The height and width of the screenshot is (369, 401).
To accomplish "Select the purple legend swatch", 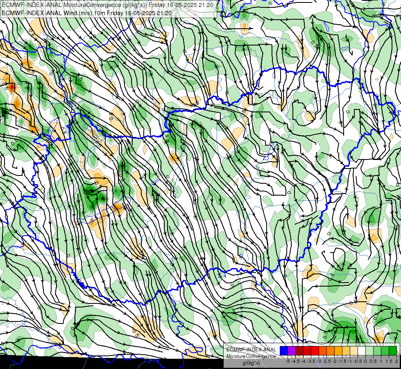I will coord(292,351).
